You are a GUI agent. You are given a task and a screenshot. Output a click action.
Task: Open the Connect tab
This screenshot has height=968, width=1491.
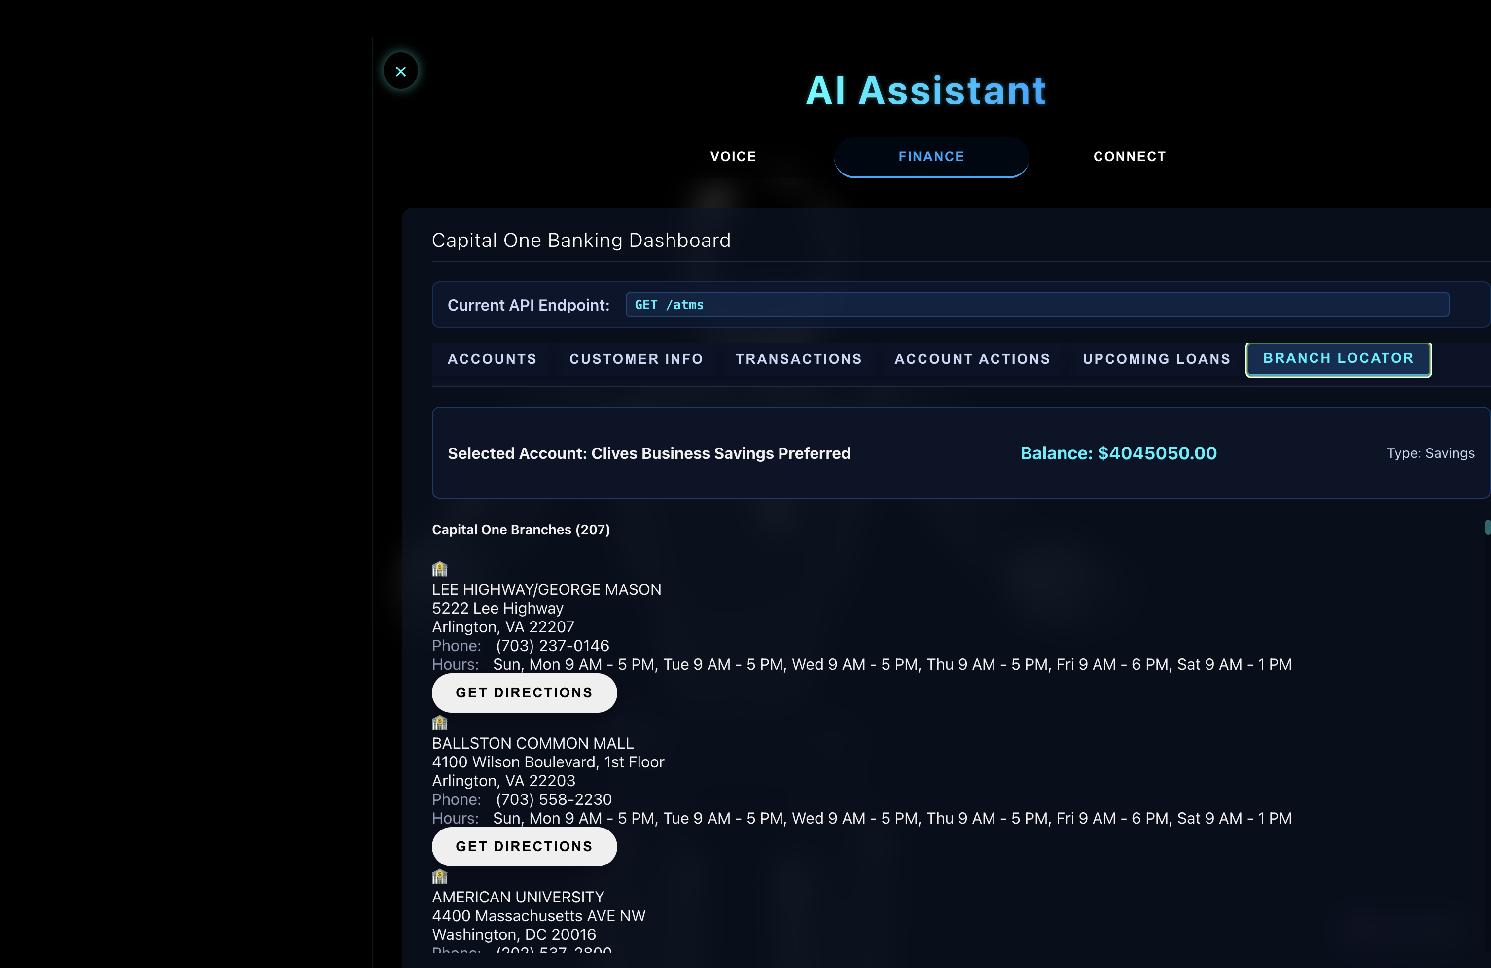[1129, 157]
